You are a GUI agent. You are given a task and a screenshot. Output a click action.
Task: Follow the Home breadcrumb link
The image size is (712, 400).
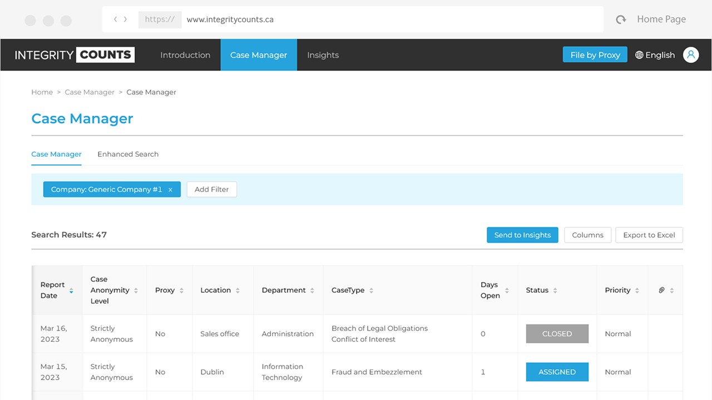(42, 92)
